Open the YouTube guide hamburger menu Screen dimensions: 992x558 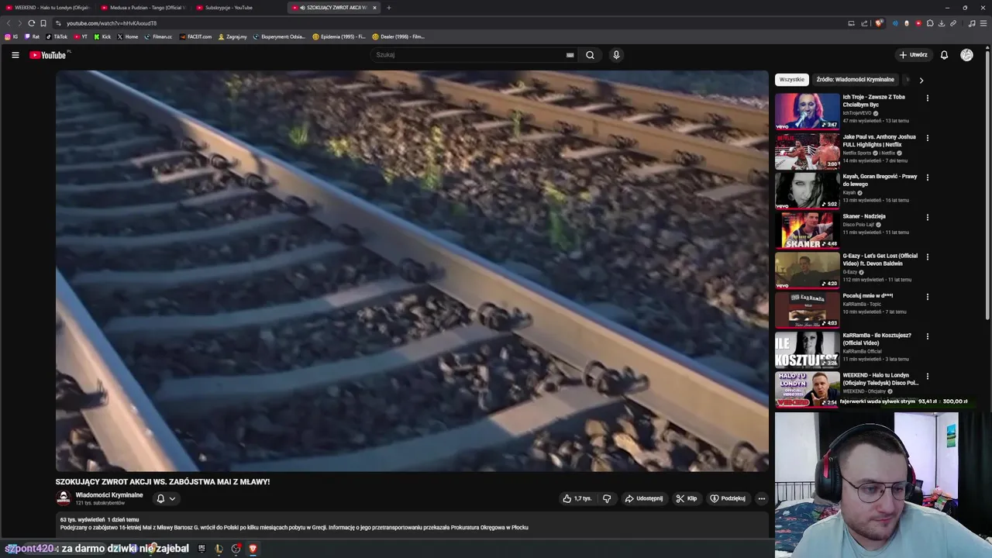point(15,55)
